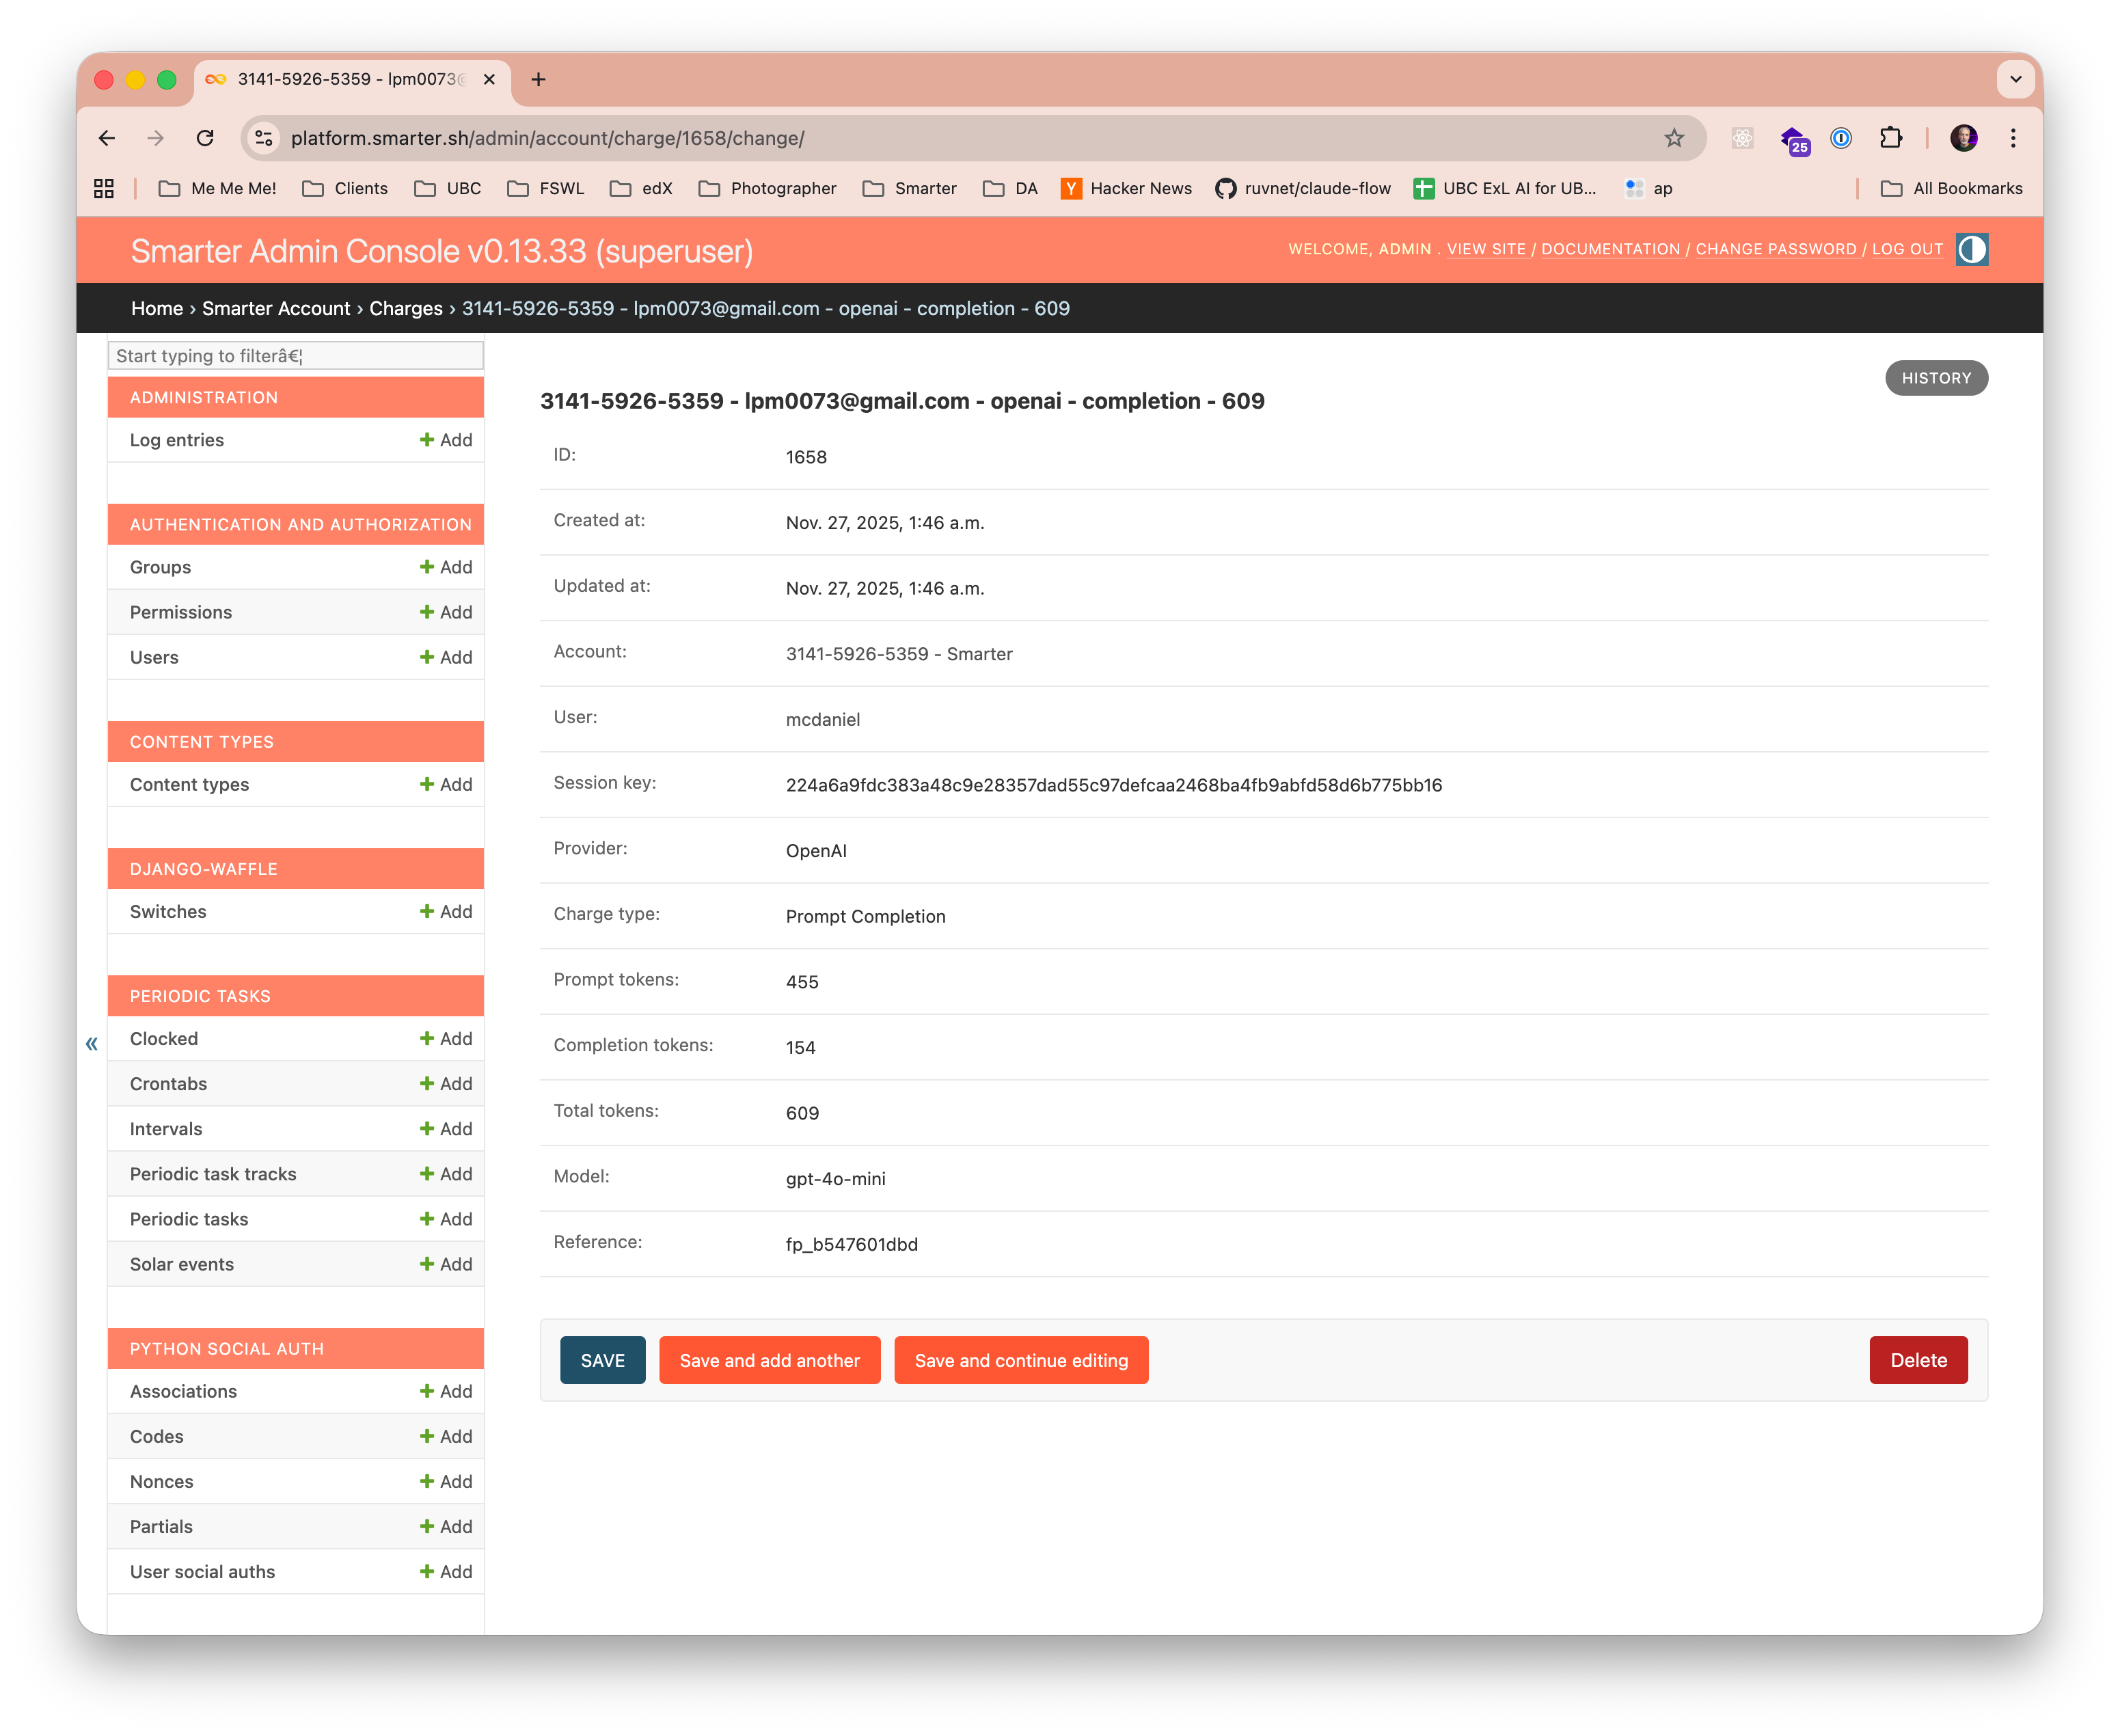Open Chrome three-dot menu
Image resolution: width=2120 pixels, height=1736 pixels.
point(2013,138)
